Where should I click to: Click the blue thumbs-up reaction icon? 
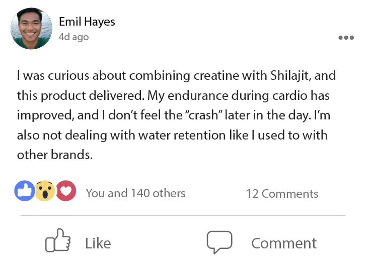[x=25, y=191]
